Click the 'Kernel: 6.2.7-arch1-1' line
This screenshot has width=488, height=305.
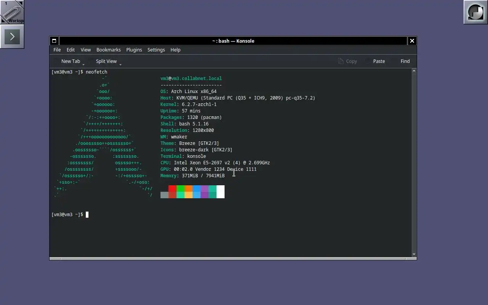(188, 104)
